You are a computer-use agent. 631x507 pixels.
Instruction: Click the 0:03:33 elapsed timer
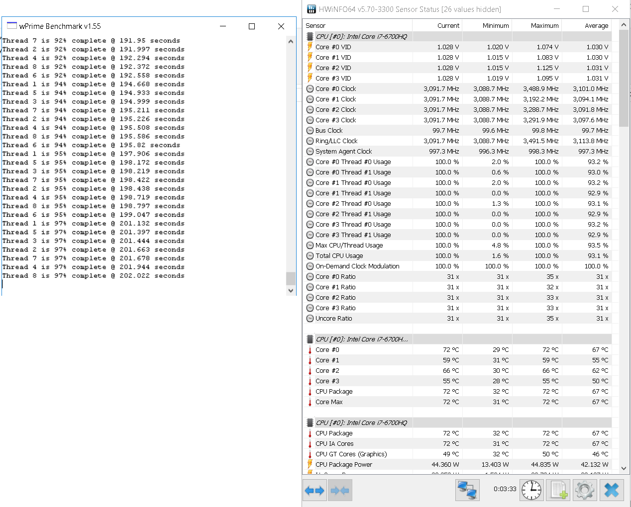505,489
